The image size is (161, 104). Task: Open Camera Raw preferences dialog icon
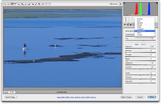(x=43, y=4)
